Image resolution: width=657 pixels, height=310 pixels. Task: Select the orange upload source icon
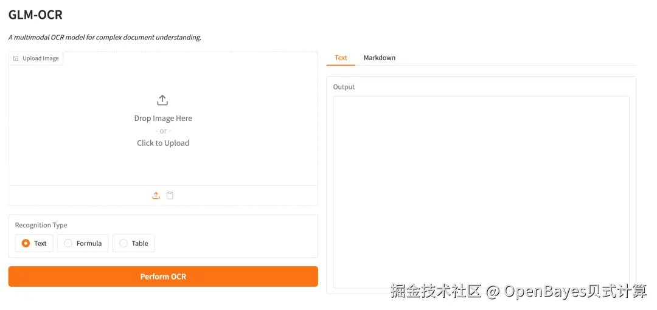[156, 195]
